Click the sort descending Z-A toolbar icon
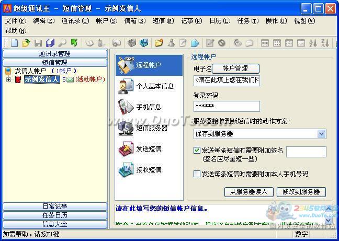Image resolution: width=339 pixels, height=241 pixels. pyautogui.click(x=325, y=43)
